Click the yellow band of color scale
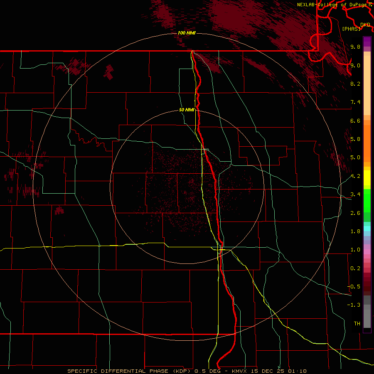 367,178
